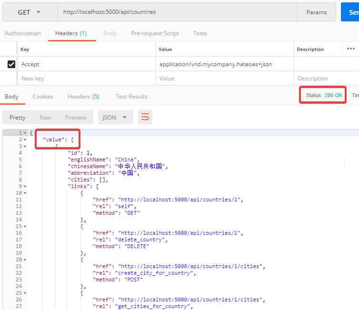Collapse the "links" array at line 9

pyautogui.click(x=25, y=187)
